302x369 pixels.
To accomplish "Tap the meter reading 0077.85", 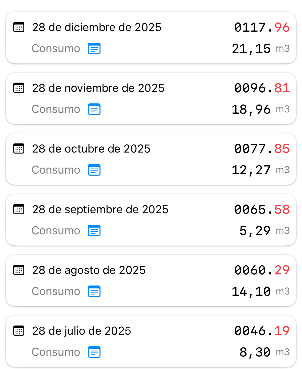I will tap(262, 149).
